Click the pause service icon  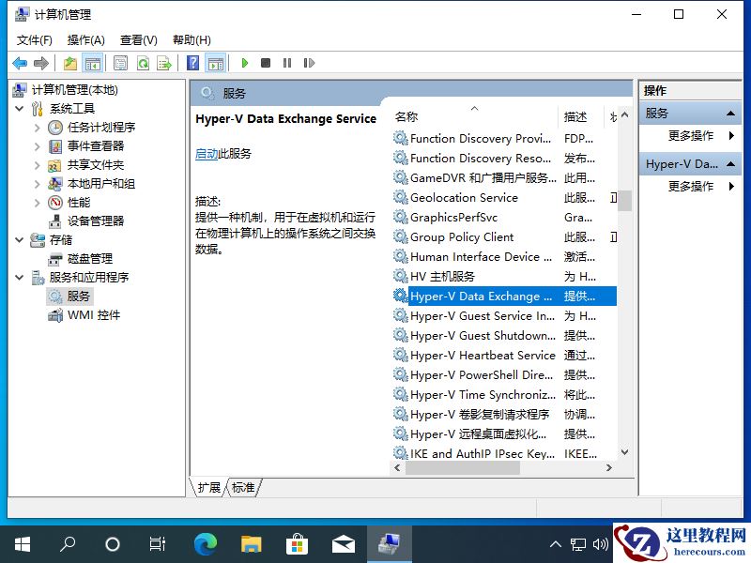288,63
